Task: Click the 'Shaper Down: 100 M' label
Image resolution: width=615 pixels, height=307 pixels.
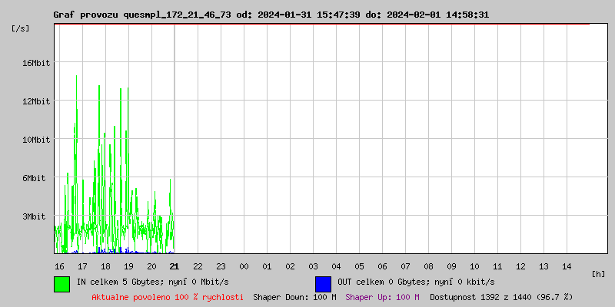Action: pos(294,297)
